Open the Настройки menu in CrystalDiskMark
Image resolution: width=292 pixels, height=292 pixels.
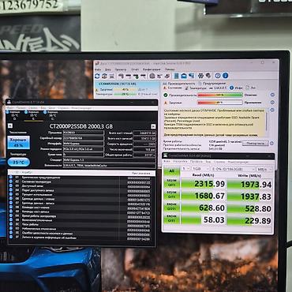coord(180,162)
